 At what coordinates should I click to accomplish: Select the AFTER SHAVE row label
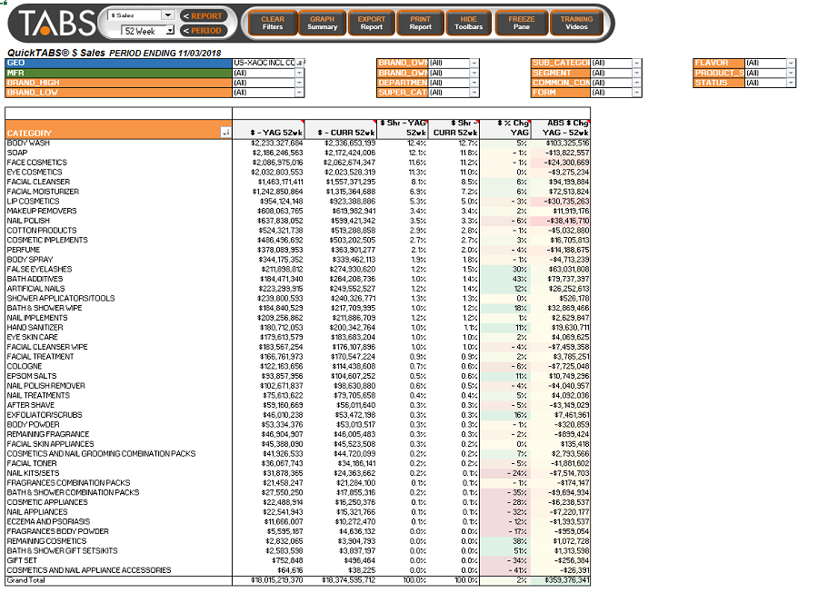click(x=31, y=405)
